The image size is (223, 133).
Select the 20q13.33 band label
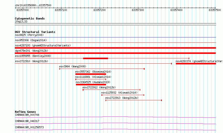[21, 21]
